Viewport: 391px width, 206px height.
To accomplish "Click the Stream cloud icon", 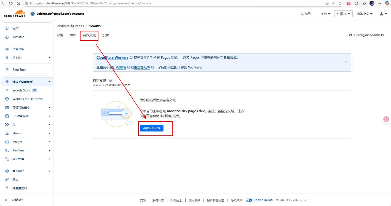I will (7, 133).
